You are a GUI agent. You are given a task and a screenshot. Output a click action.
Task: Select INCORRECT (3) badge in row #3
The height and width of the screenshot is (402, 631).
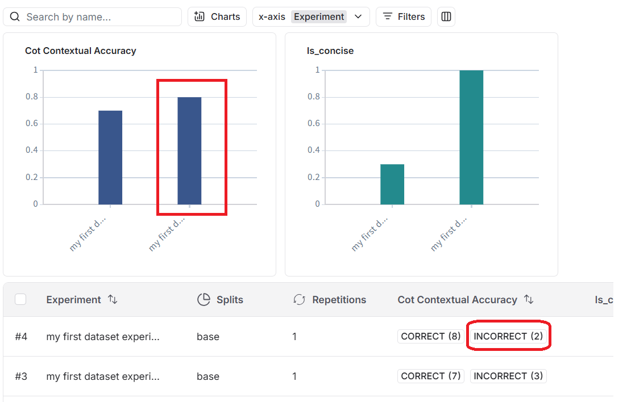coord(508,376)
